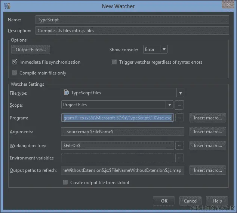Insert macro for the Arguments field
237x213 pixels.
coord(208,132)
